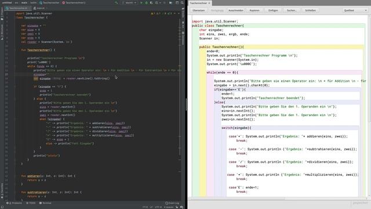The width and height of the screenshot is (371, 209).
Task: Click the Einfügen button in BlueJ editor
Action: click(x=273, y=10)
